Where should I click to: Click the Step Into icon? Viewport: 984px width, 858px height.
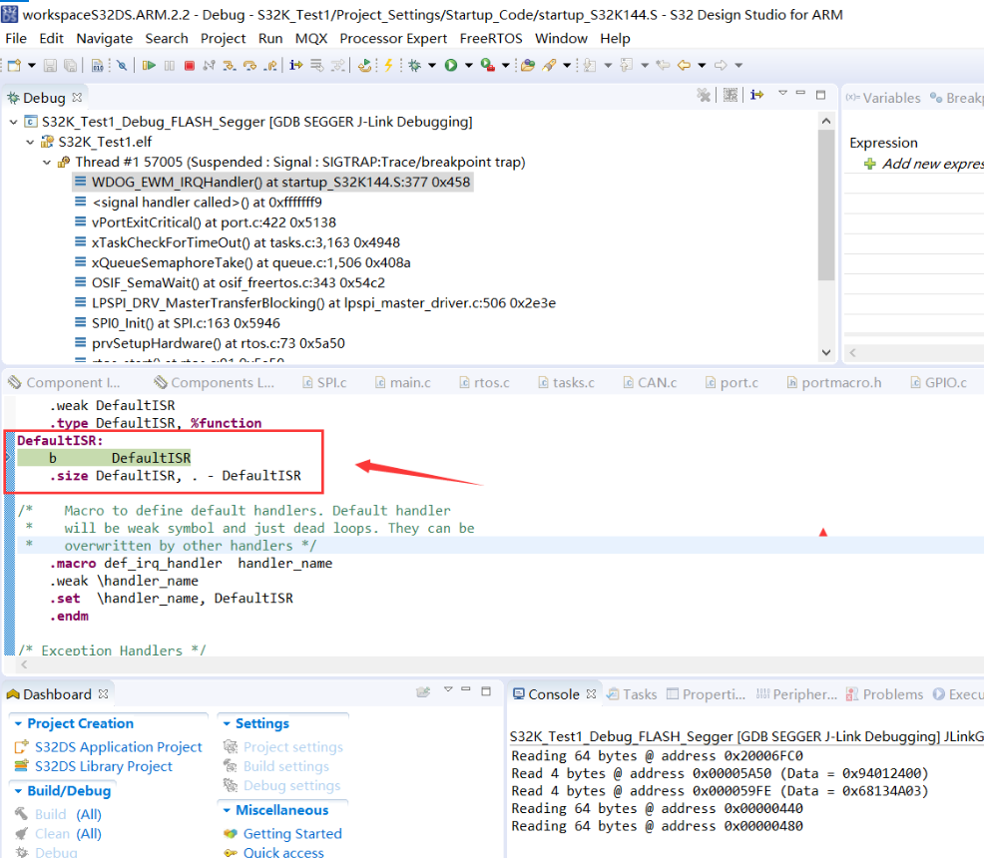tap(230, 65)
